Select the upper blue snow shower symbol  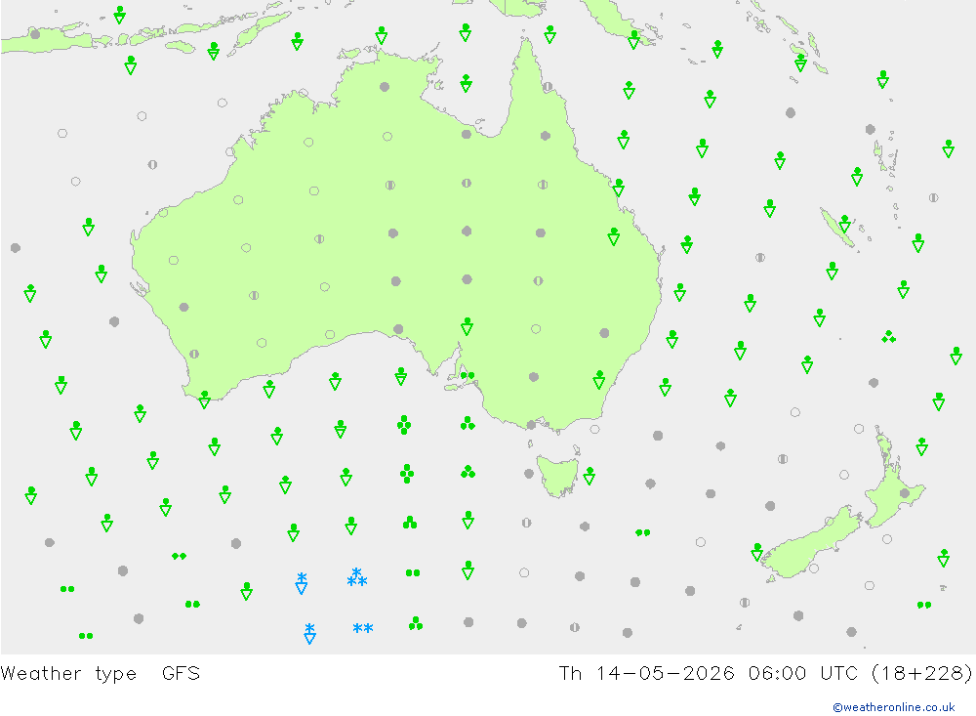302,583
